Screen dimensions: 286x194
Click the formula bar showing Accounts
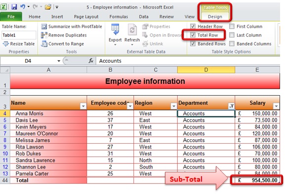coord(188,61)
